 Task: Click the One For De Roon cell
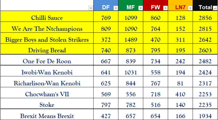(x=47, y=61)
